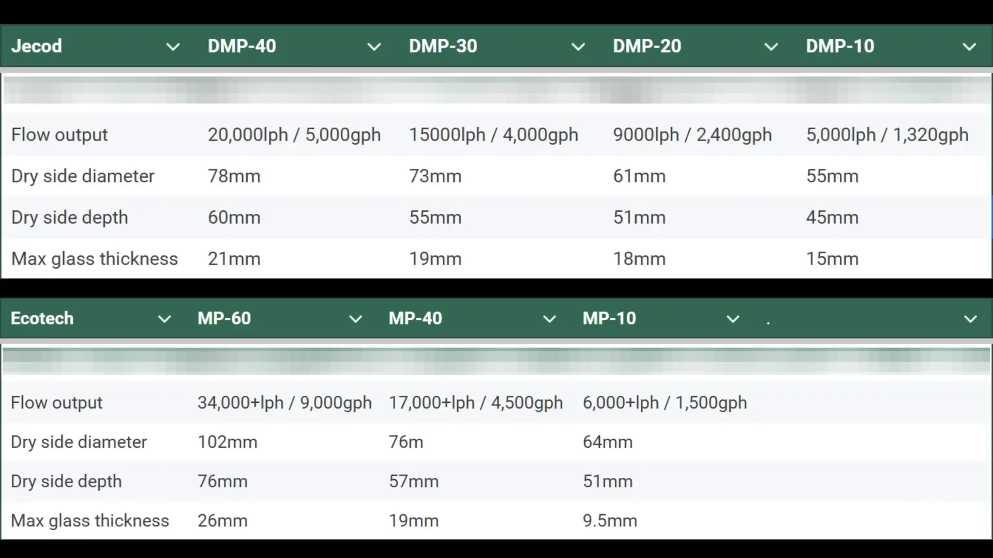
Task: Select the Dry side diameter row label
Action: 83,176
